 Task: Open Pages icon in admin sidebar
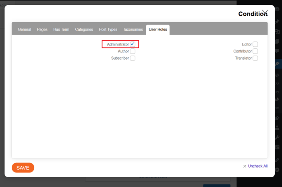click(x=277, y=42)
